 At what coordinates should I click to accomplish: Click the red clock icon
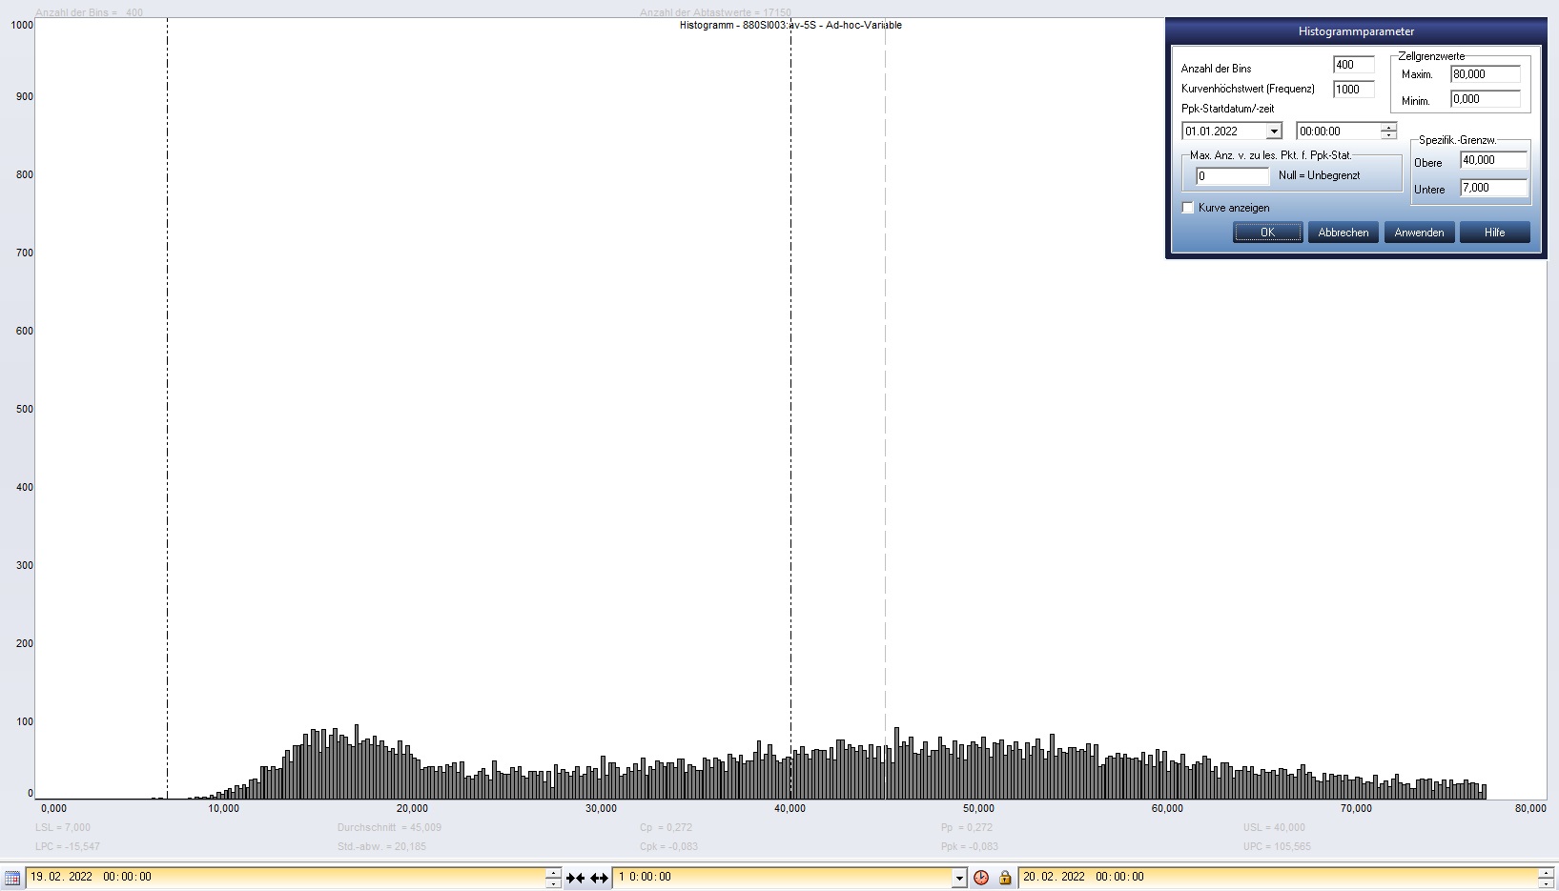981,878
